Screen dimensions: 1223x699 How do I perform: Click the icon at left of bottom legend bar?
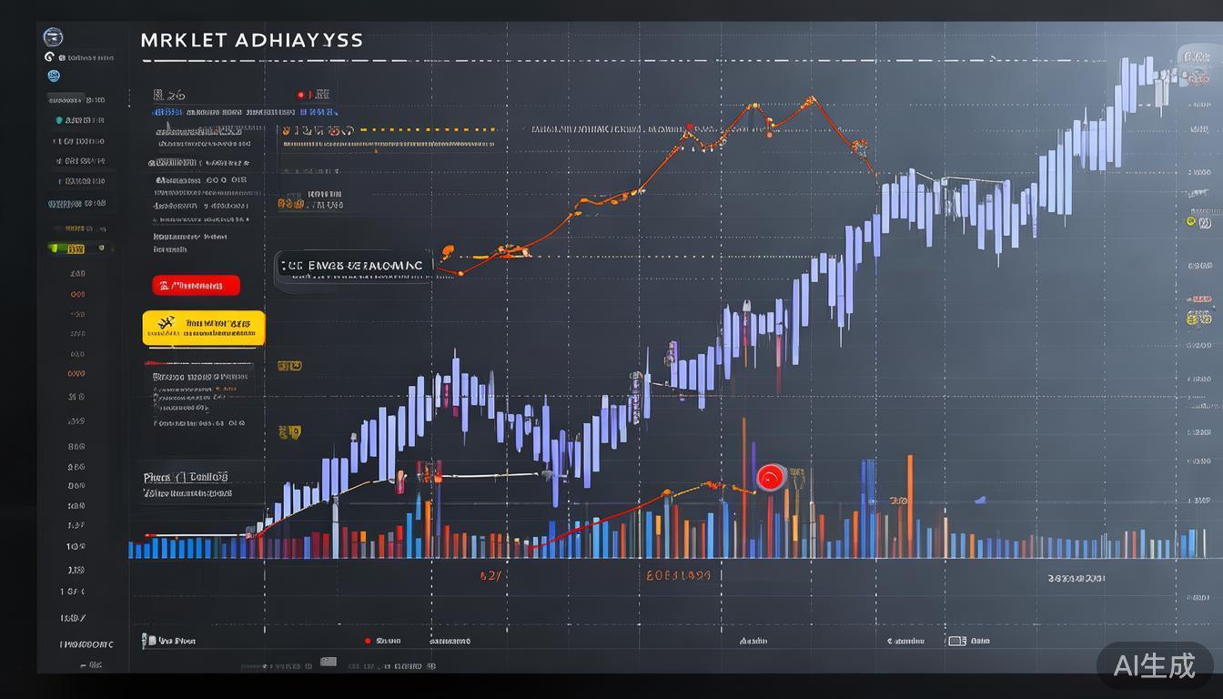click(144, 641)
